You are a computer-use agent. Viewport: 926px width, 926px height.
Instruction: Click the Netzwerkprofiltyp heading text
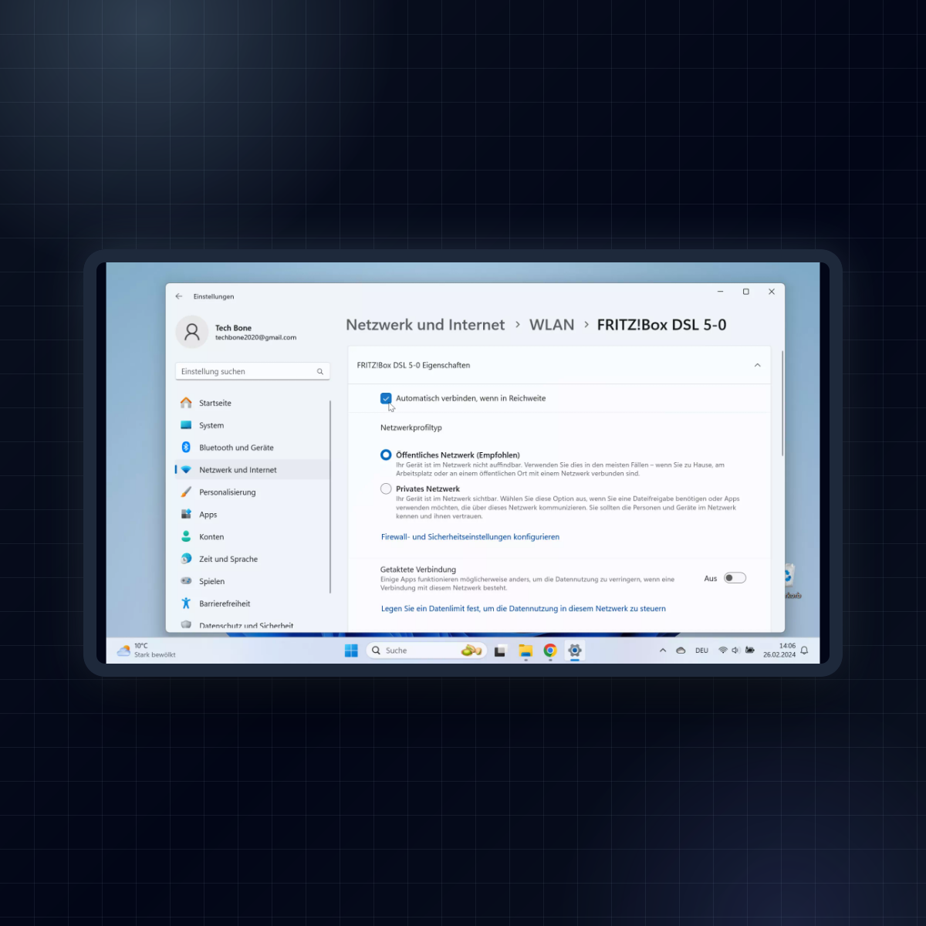tap(411, 428)
